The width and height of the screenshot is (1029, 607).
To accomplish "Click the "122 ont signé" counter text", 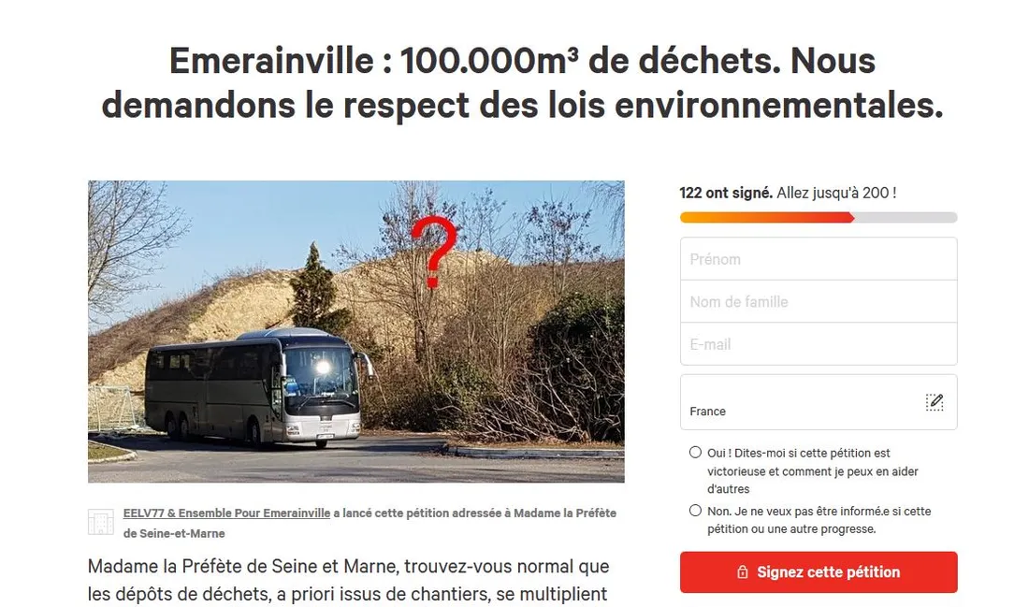I will (x=725, y=194).
